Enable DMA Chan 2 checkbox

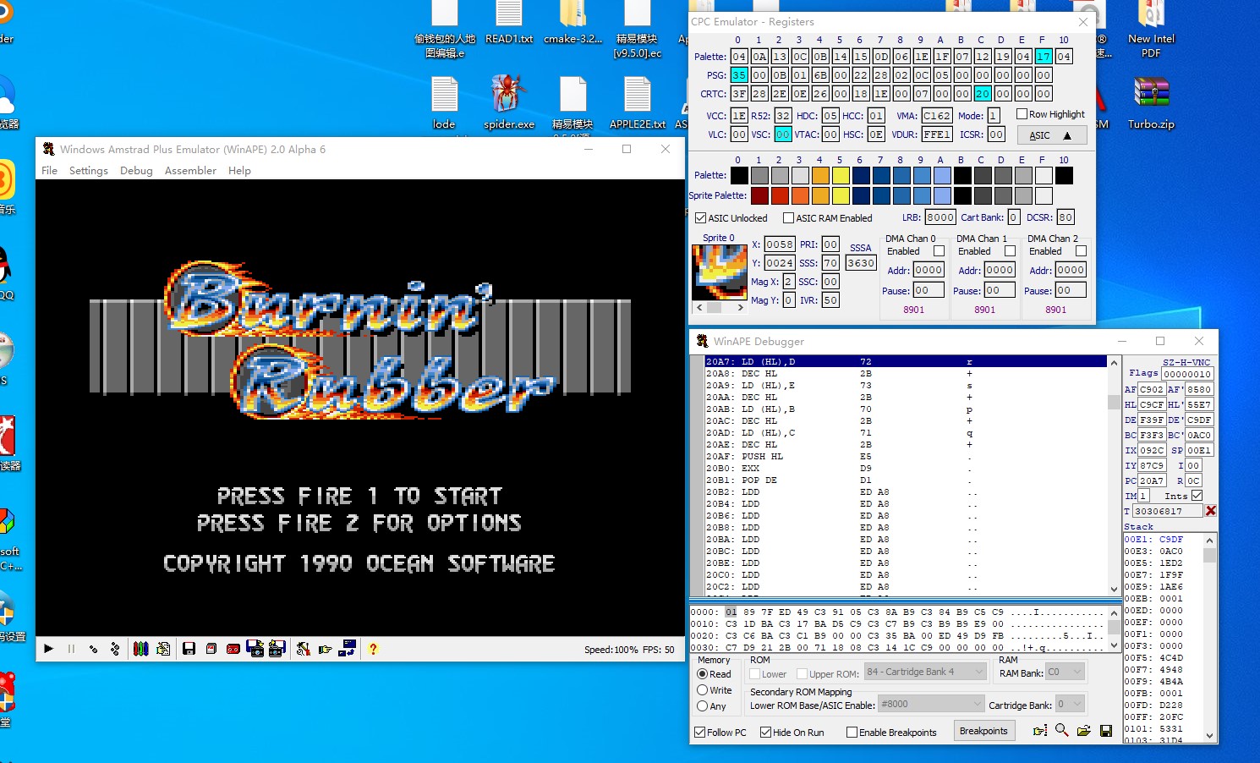click(1081, 251)
